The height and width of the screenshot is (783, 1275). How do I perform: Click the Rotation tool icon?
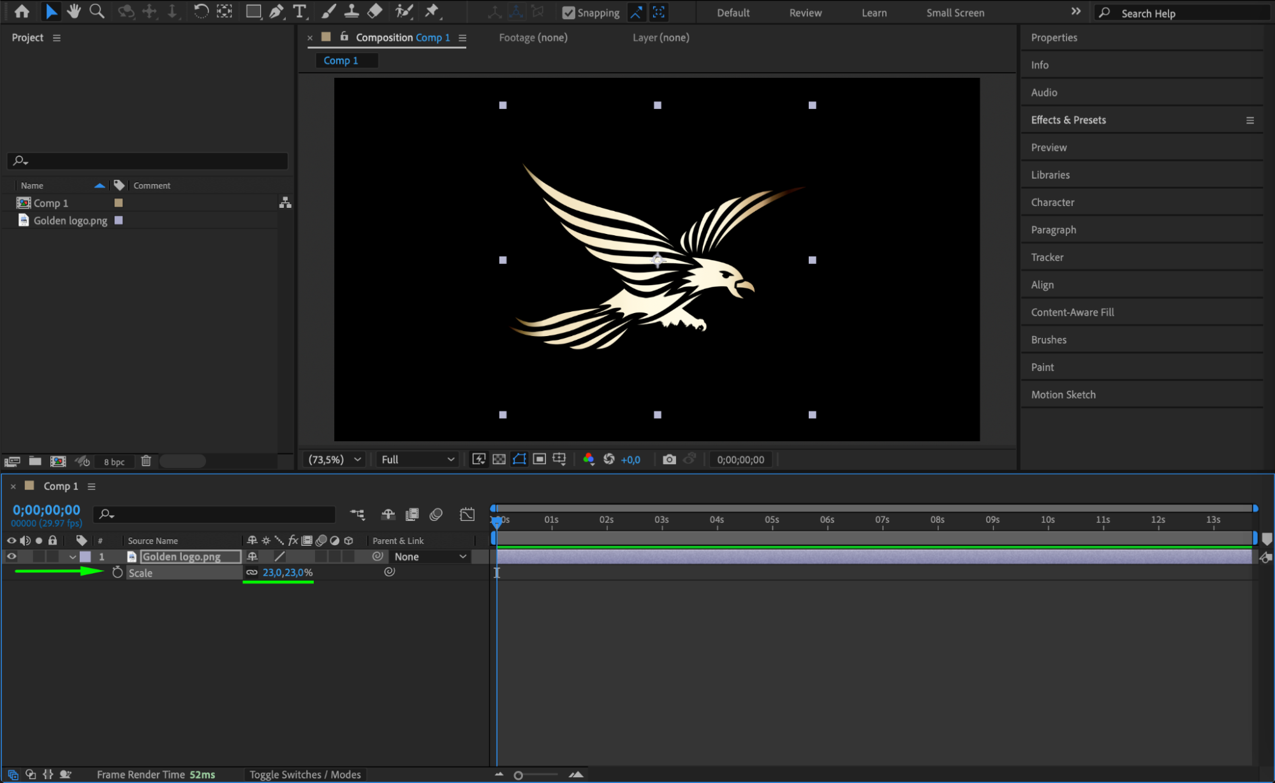coord(200,11)
